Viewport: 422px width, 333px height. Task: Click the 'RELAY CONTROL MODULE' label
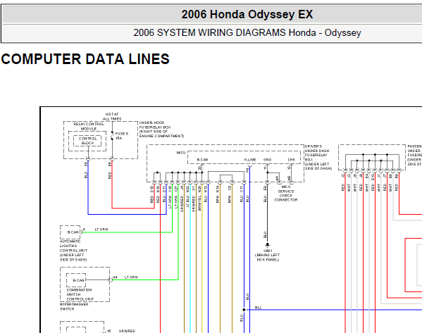[x=89, y=127]
